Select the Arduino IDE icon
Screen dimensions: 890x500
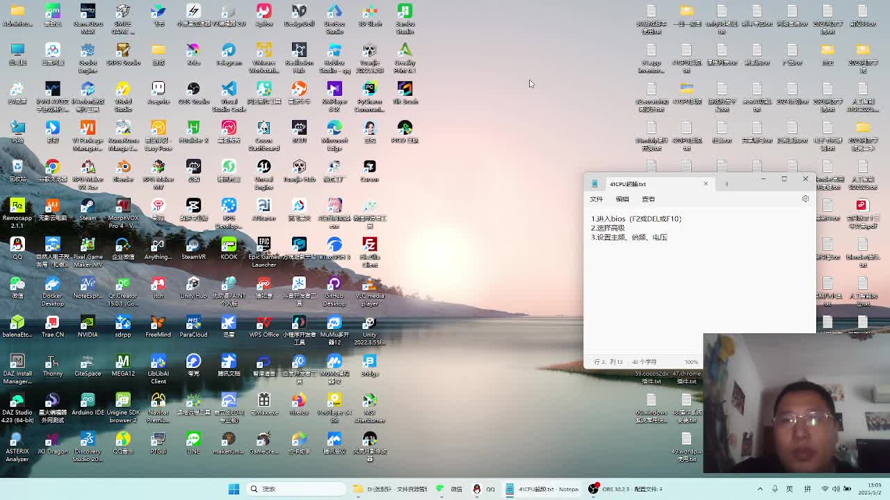tap(88, 404)
